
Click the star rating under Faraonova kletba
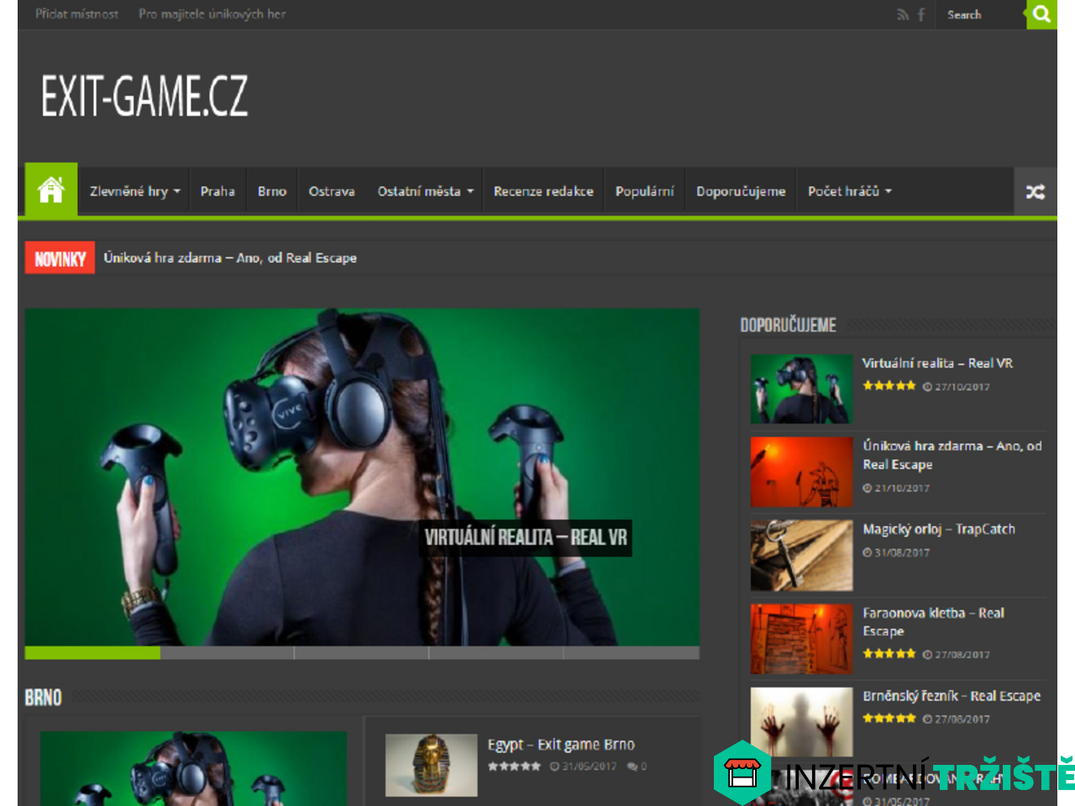pos(889,653)
